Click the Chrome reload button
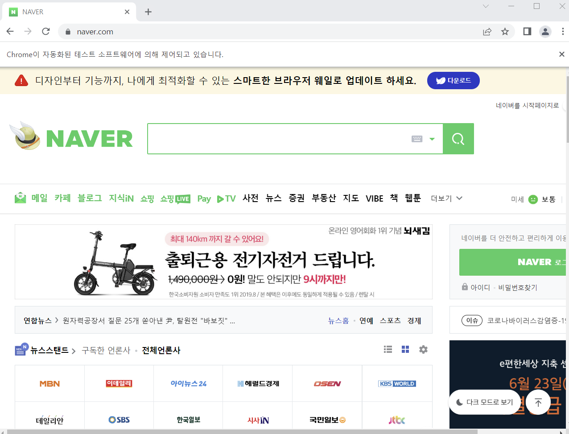569x434 pixels. [45, 31]
